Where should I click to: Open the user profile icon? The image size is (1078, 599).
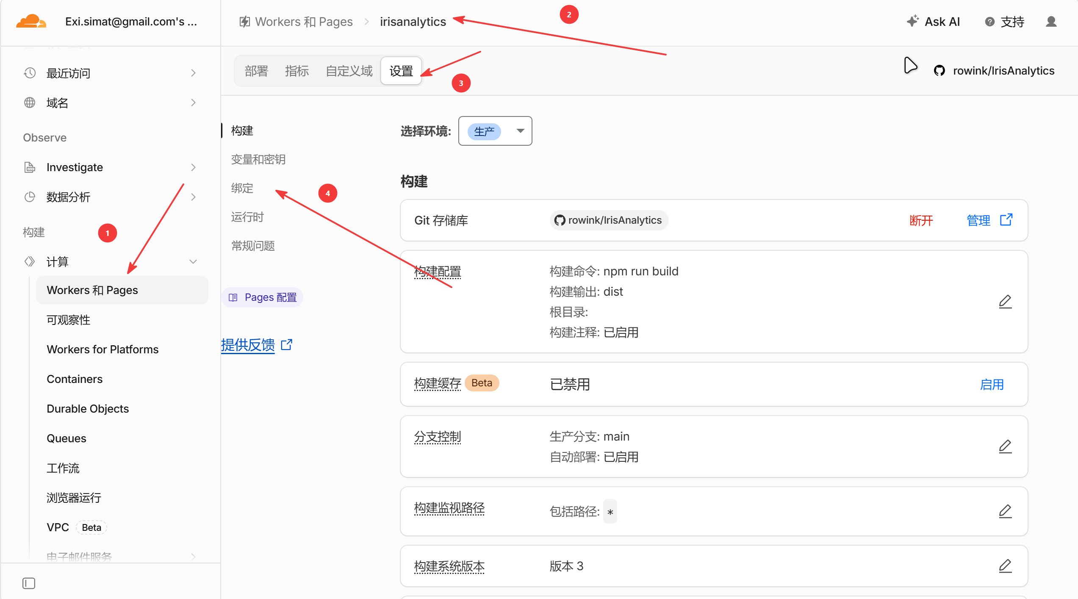coord(1051,22)
